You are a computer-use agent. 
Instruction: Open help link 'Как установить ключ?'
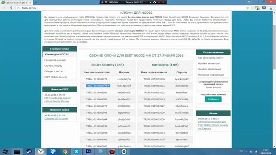click(211, 58)
